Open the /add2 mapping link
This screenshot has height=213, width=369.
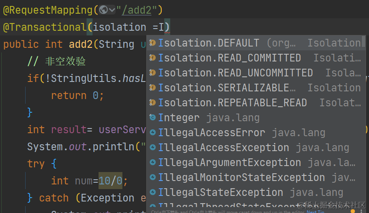pyautogui.click(x=137, y=10)
